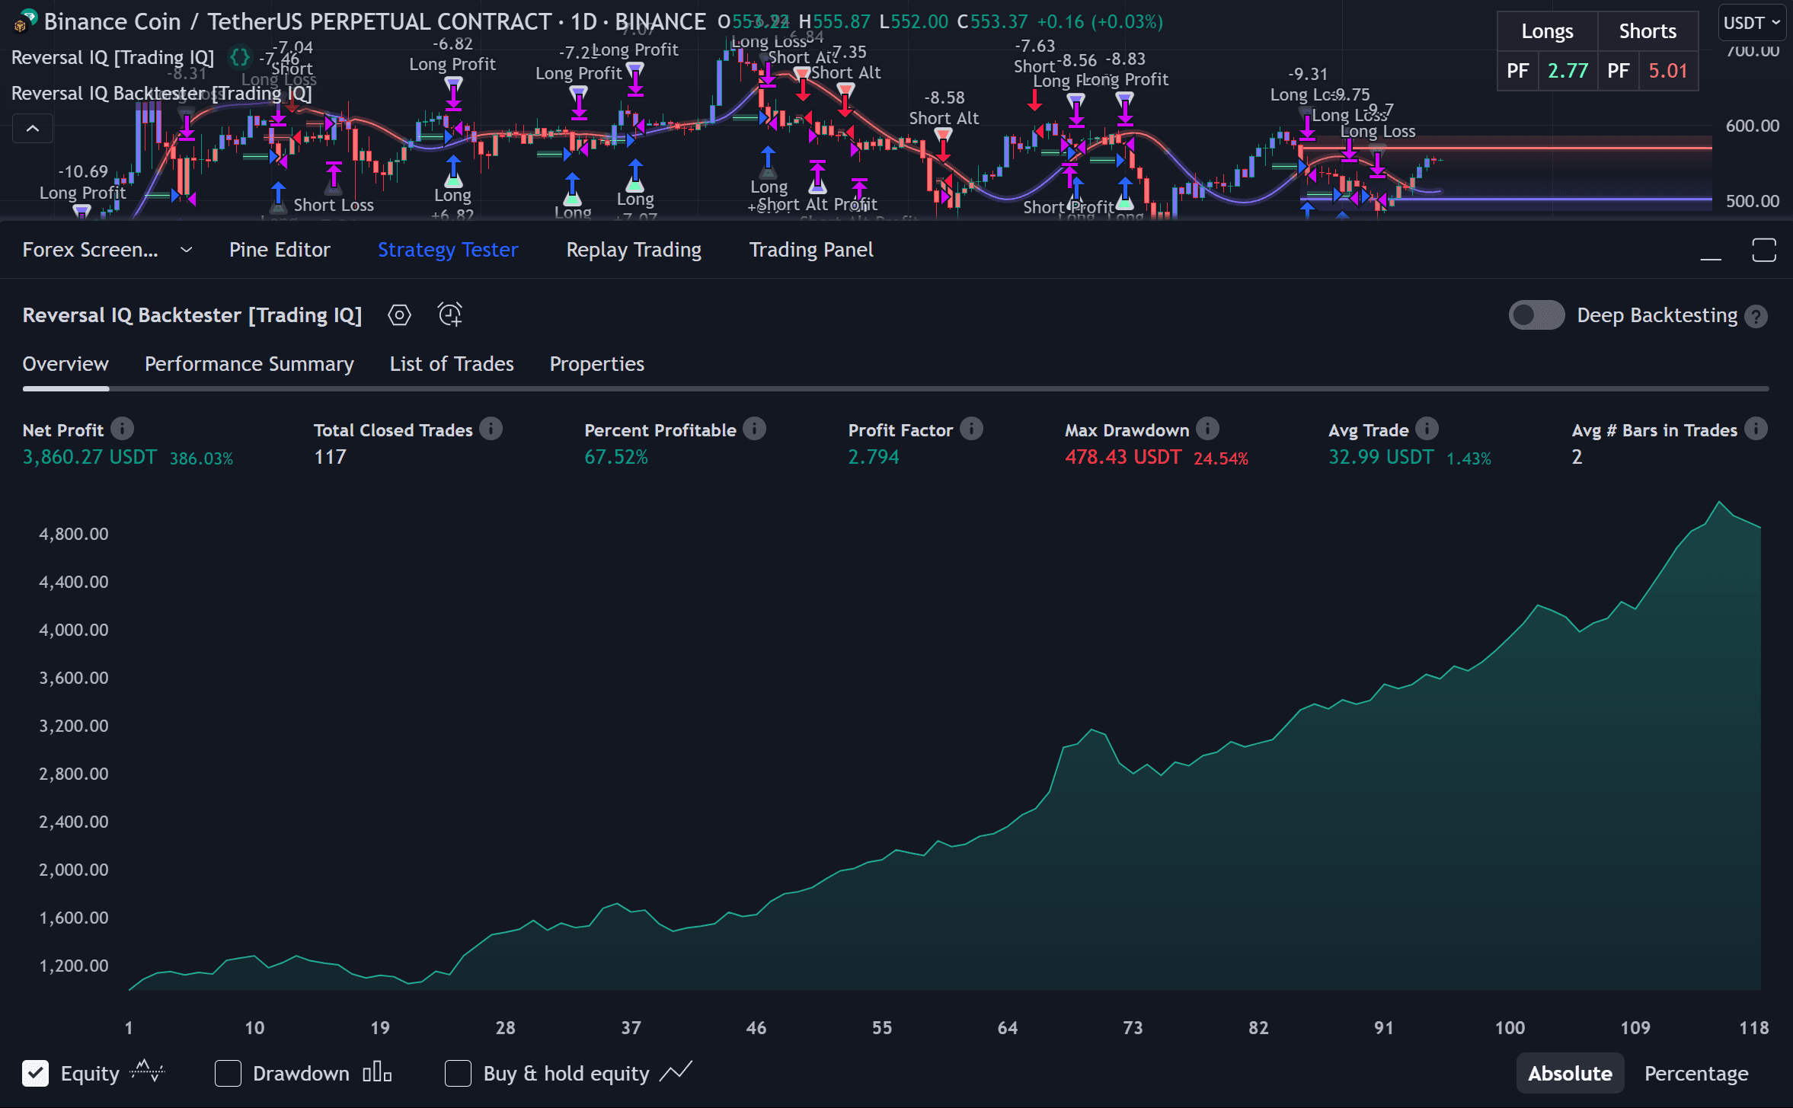The image size is (1793, 1108).
Task: Click Shorts PF value 5.01
Action: click(1668, 71)
